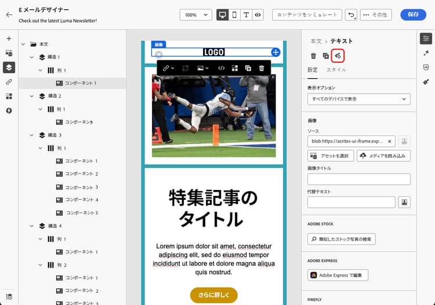Select highlighted コンポーネント 1 under 構造 1
This screenshot has height=305, width=435.
click(72, 83)
